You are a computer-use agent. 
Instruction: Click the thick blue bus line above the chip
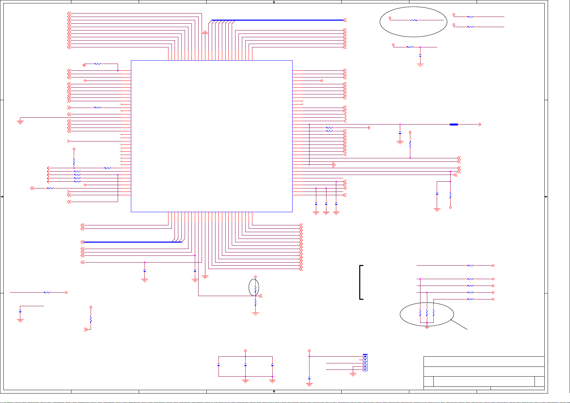tap(277, 20)
